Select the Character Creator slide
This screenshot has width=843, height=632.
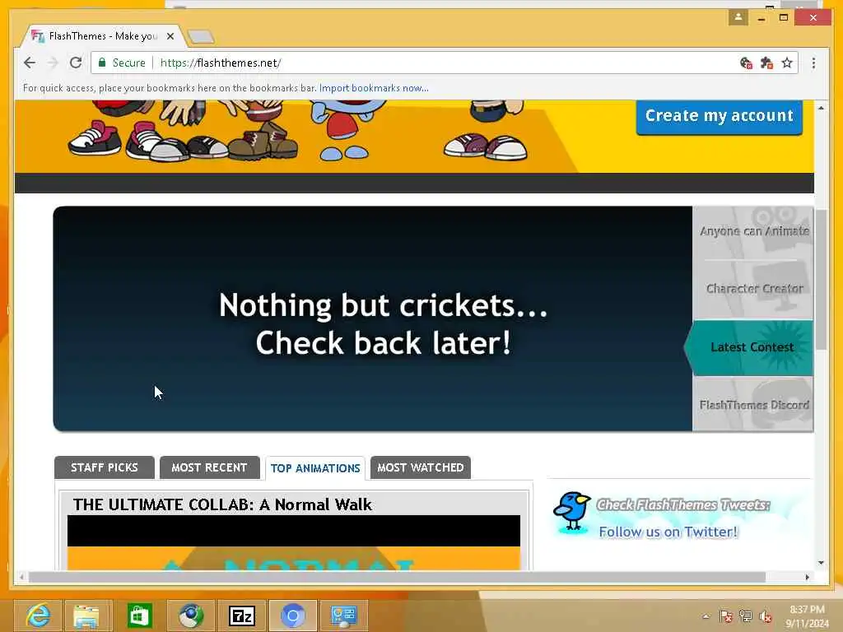[x=752, y=289]
